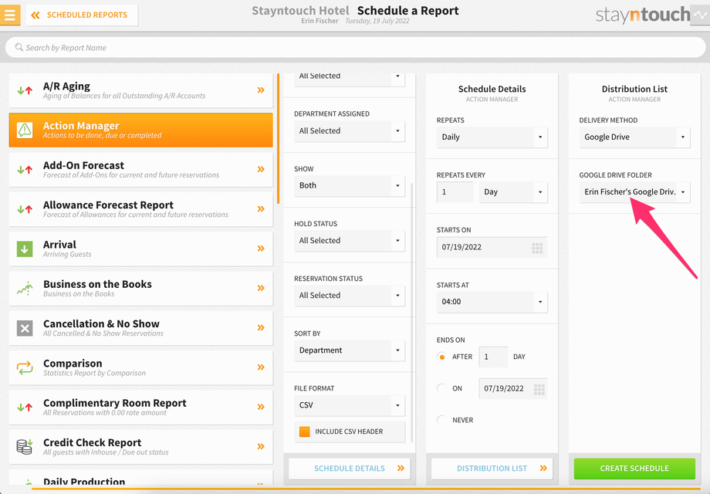The width and height of the screenshot is (710, 494).
Task: Click the Action Manager warning icon
Action: coord(25,130)
